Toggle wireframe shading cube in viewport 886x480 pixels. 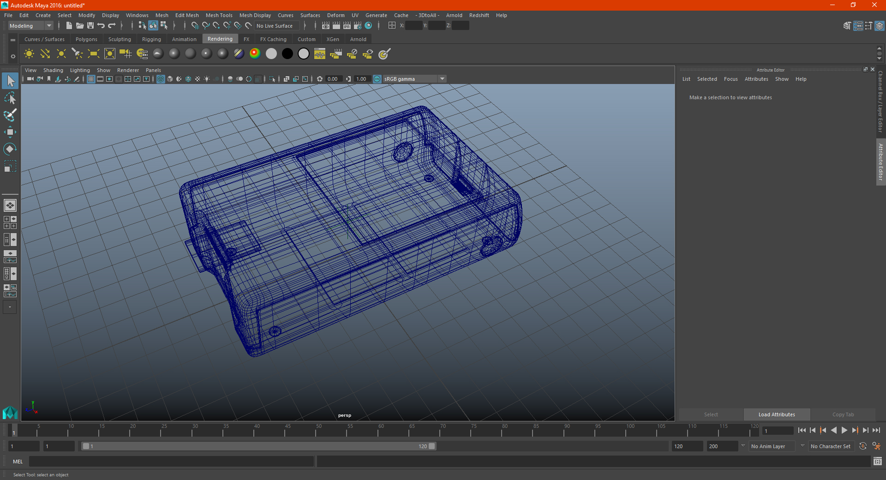(x=161, y=79)
